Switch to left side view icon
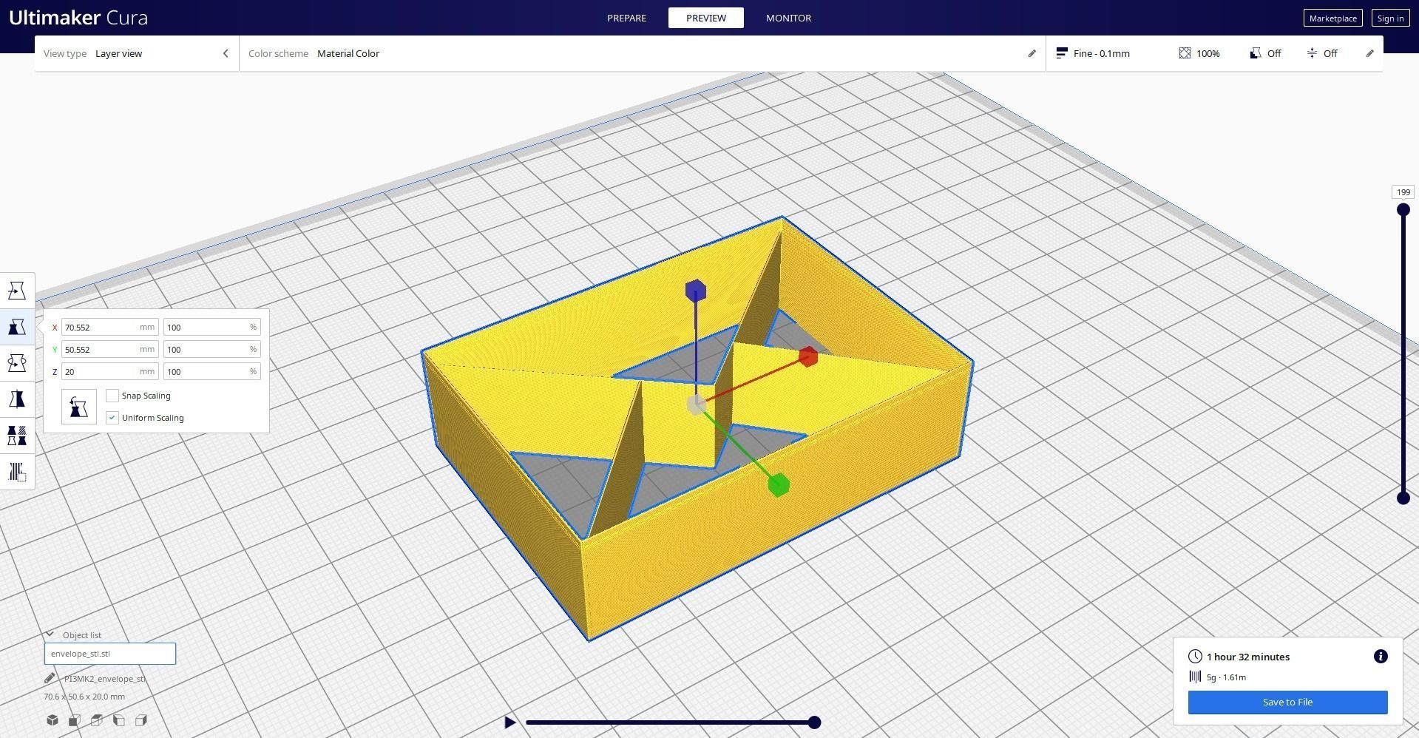Image resolution: width=1419 pixels, height=738 pixels. coord(119,720)
